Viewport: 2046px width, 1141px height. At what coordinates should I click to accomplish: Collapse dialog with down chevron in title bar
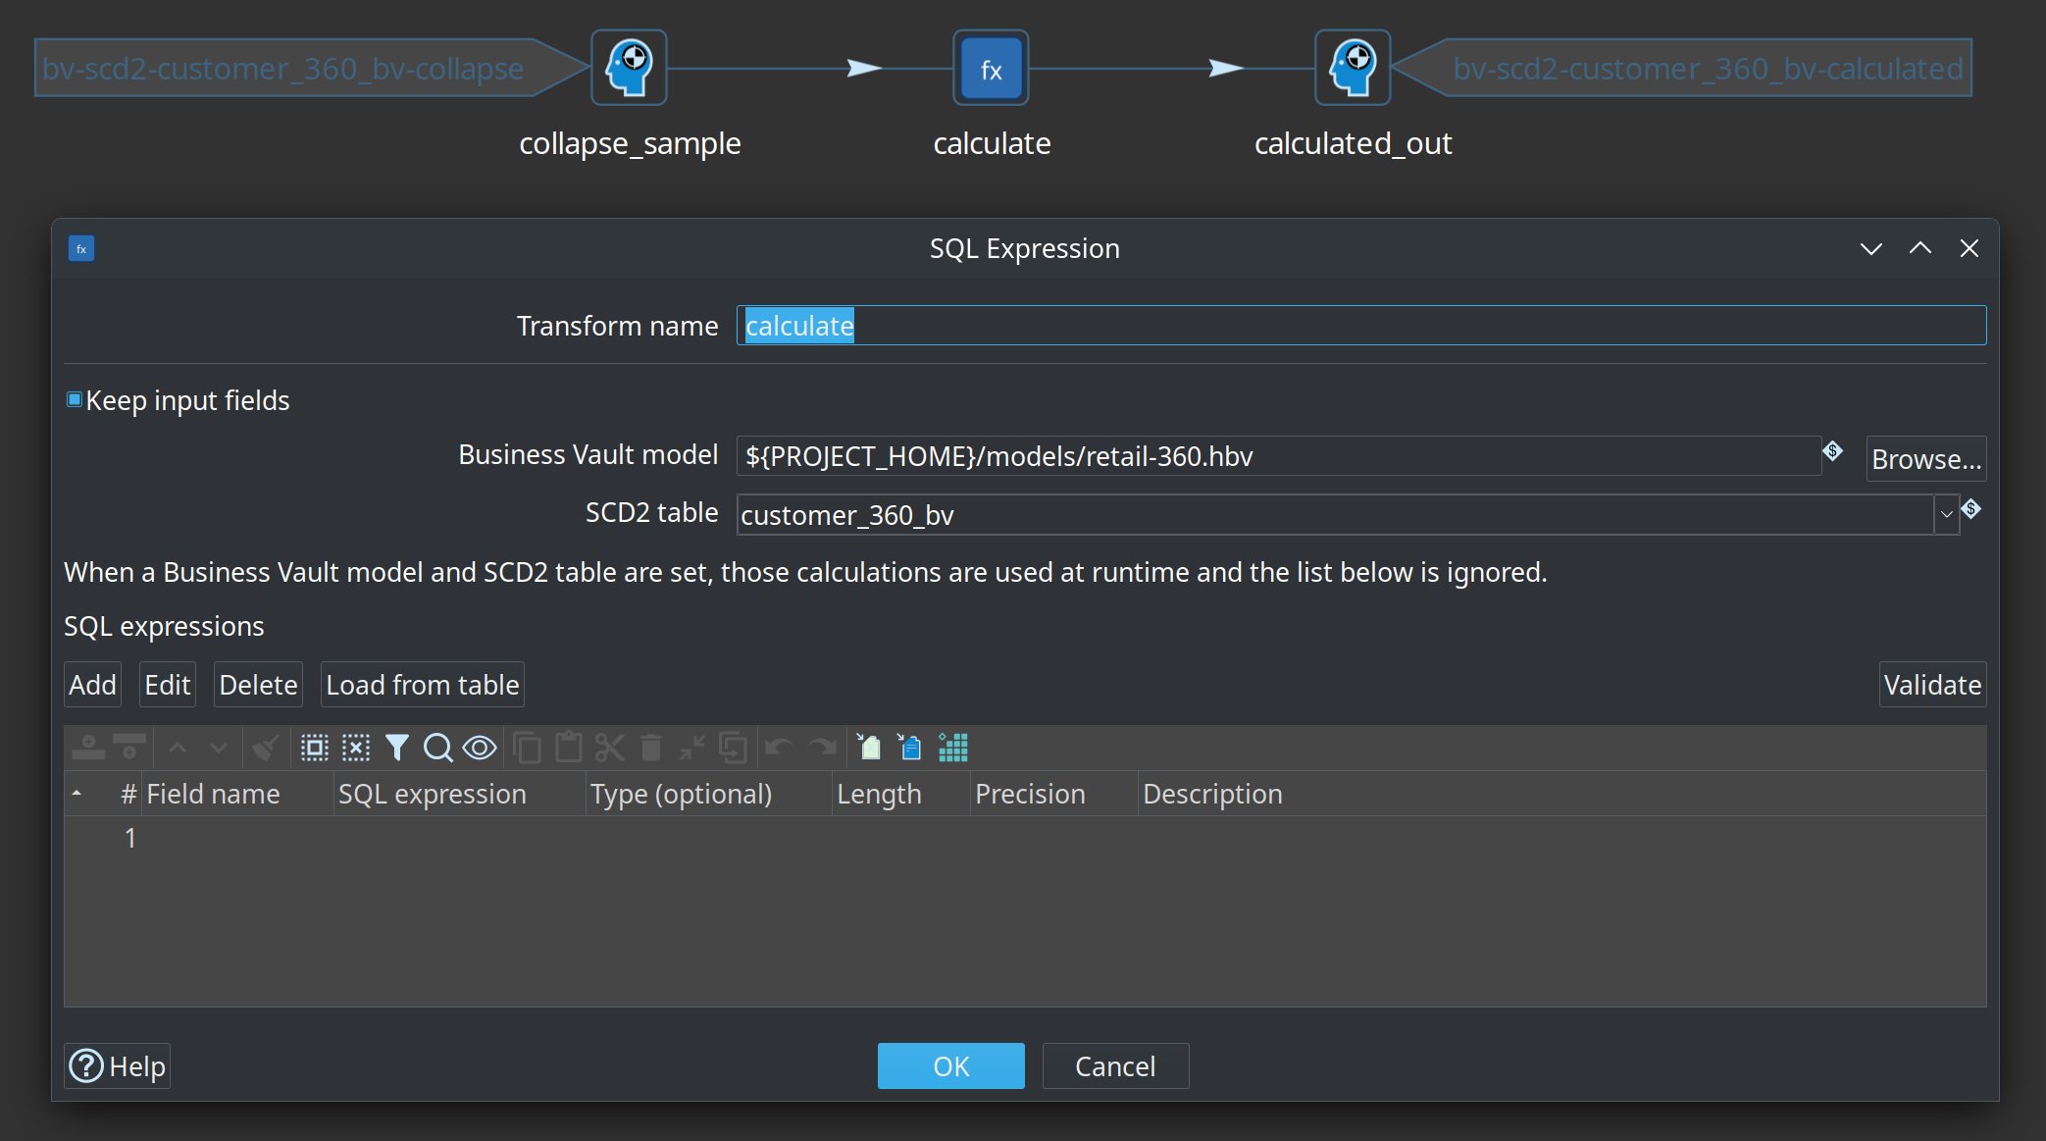pos(1871,248)
